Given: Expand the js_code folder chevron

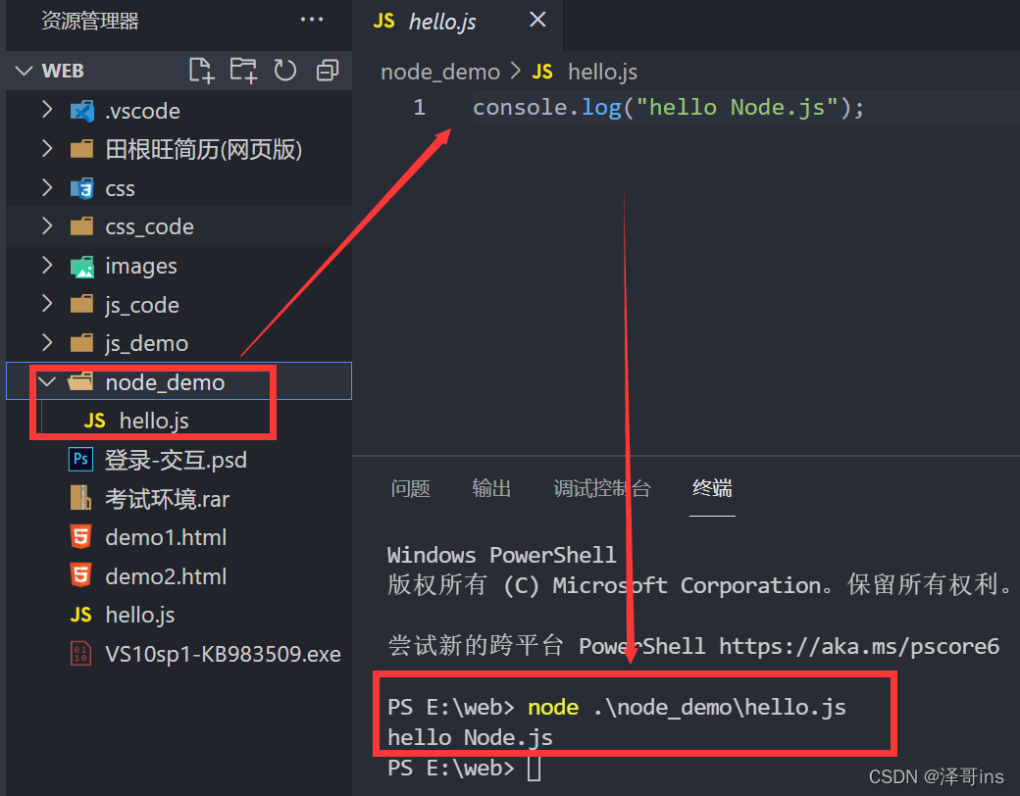Looking at the screenshot, I should coord(47,304).
